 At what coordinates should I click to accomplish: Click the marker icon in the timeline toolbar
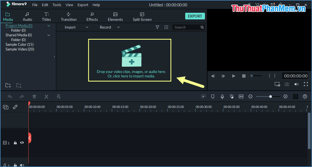pos(213,96)
